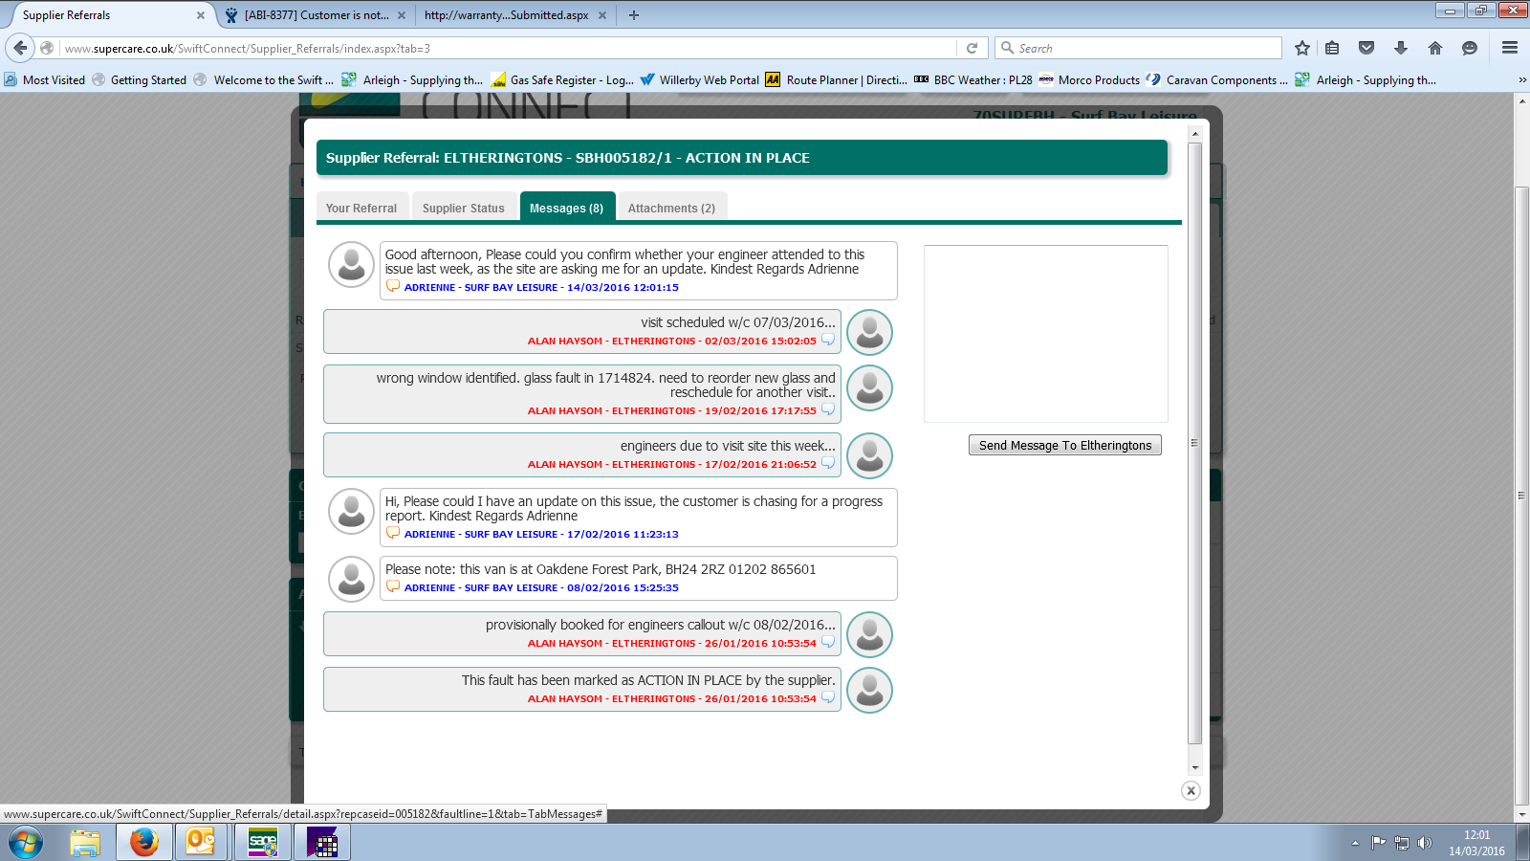The image size is (1530, 861).
Task: Open the Supplier Status tab
Action: [464, 208]
